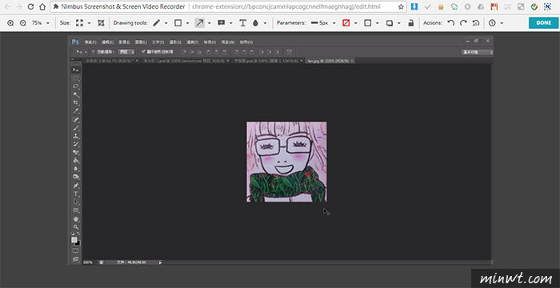The image size is (560, 288).
Task: Click the Photoshop status bar 200% zoom field
Action: [88, 262]
